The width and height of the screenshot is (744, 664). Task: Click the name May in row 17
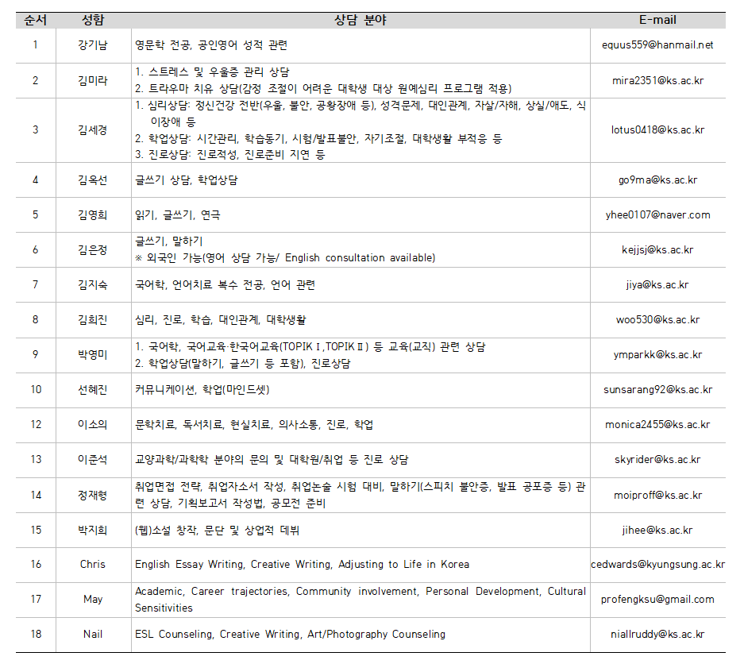[x=93, y=600]
